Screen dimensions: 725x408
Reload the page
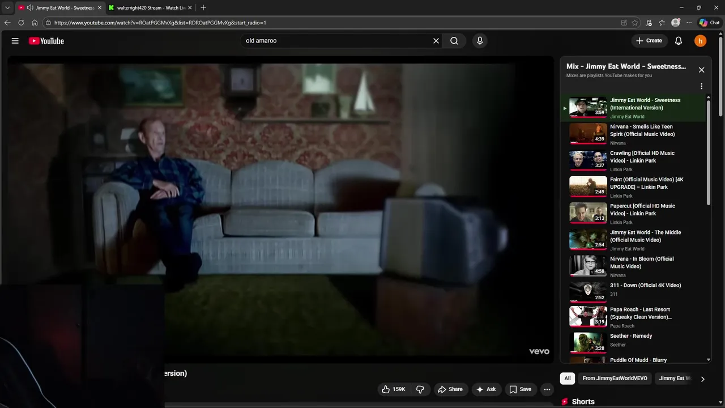pos(21,23)
